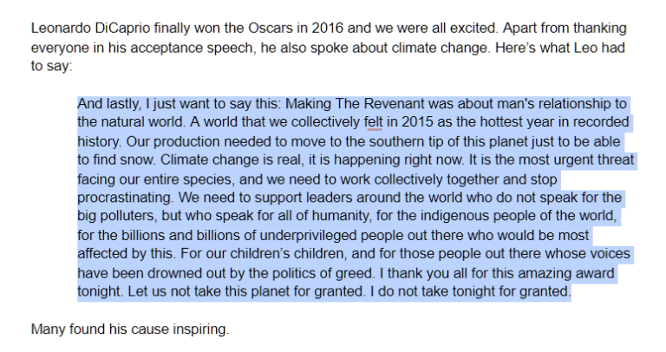Click the word 'Revenant' in the quote
The height and width of the screenshot is (352, 666).
[x=394, y=103]
